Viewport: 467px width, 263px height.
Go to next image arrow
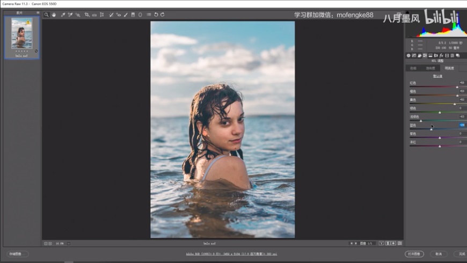[355, 243]
